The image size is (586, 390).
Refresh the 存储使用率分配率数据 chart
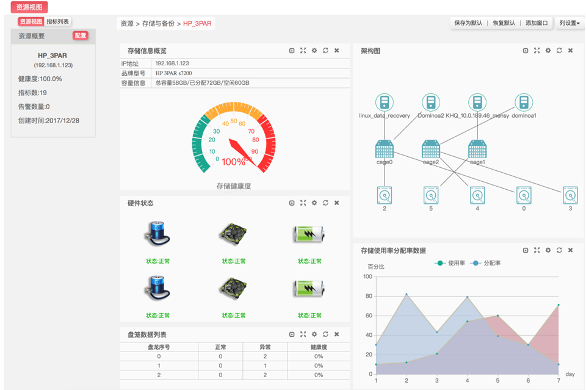559,250
